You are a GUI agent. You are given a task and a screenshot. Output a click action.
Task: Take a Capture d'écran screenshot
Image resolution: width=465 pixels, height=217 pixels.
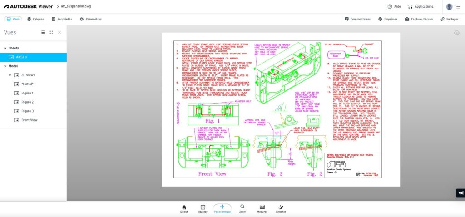pyautogui.click(x=419, y=19)
